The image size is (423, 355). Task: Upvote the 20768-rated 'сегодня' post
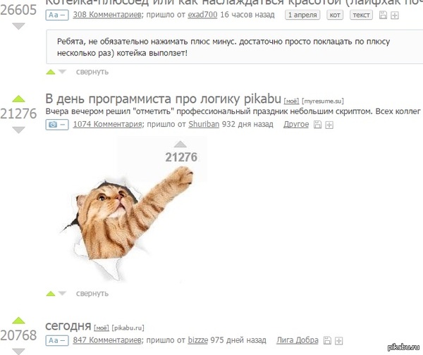pyautogui.click(x=18, y=320)
